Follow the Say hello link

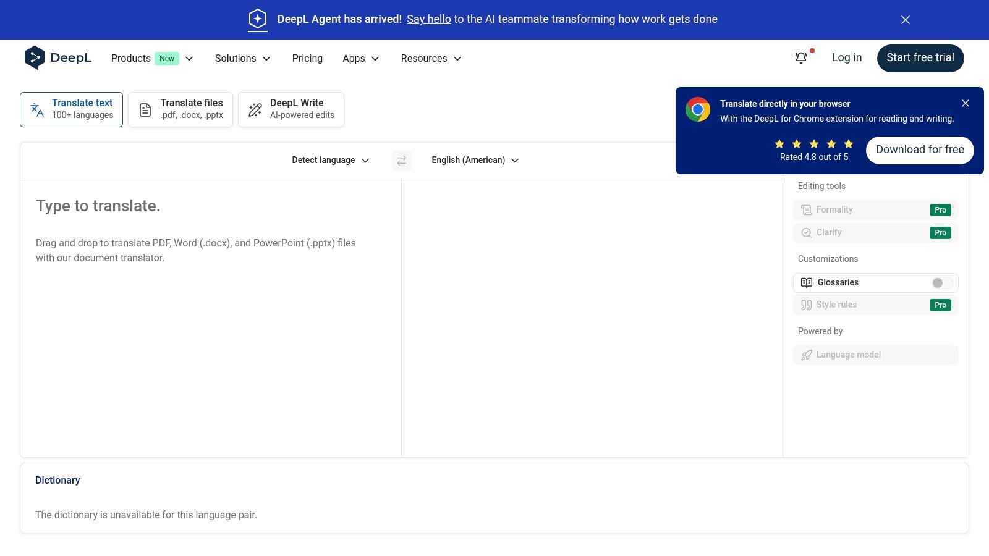428,19
